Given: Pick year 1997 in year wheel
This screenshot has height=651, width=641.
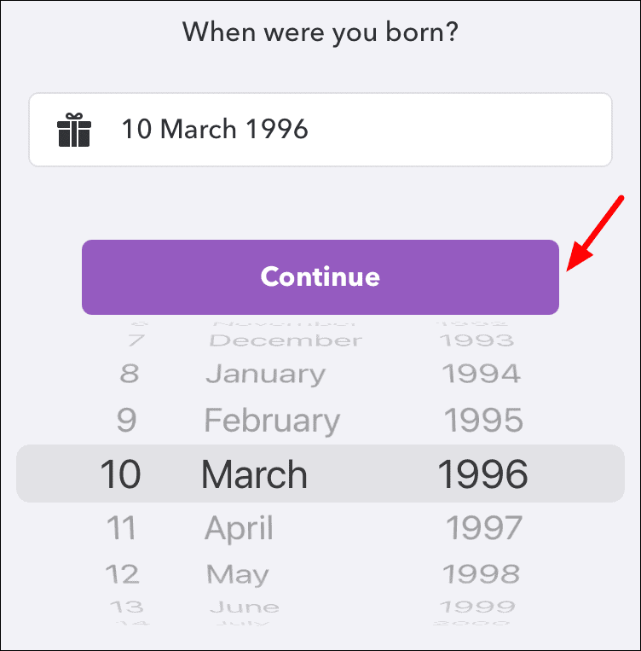Looking at the screenshot, I should [x=484, y=528].
